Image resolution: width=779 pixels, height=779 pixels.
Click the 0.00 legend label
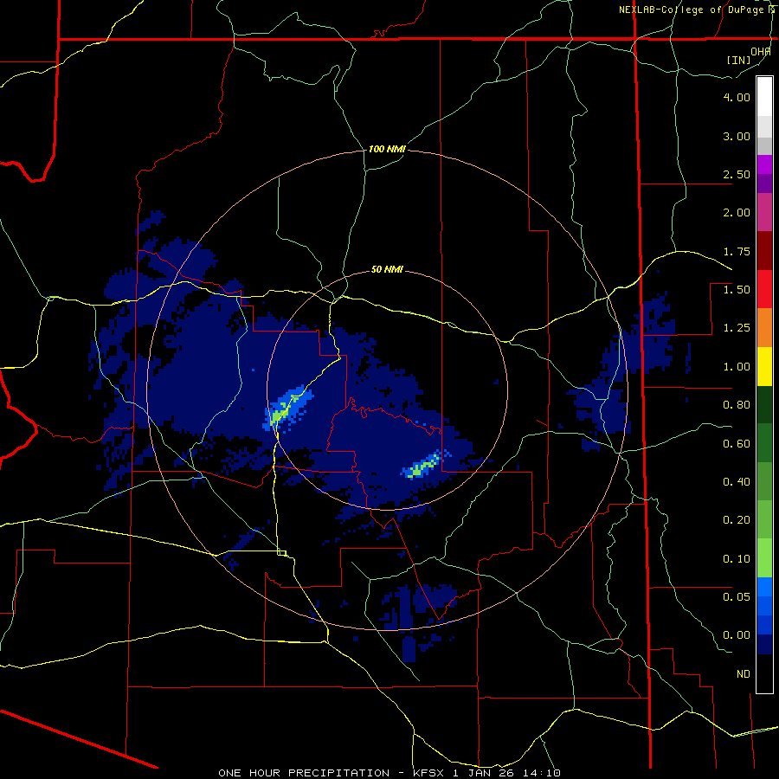pyautogui.click(x=737, y=635)
